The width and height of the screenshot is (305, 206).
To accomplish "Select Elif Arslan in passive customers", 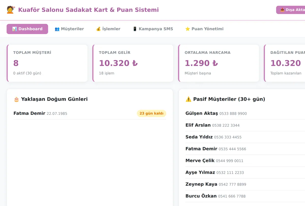I will (198, 125).
